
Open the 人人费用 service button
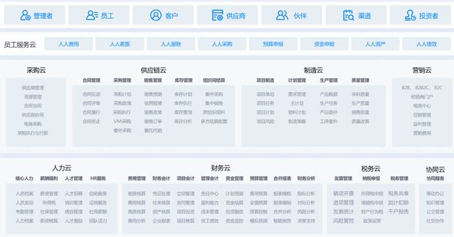(69, 44)
